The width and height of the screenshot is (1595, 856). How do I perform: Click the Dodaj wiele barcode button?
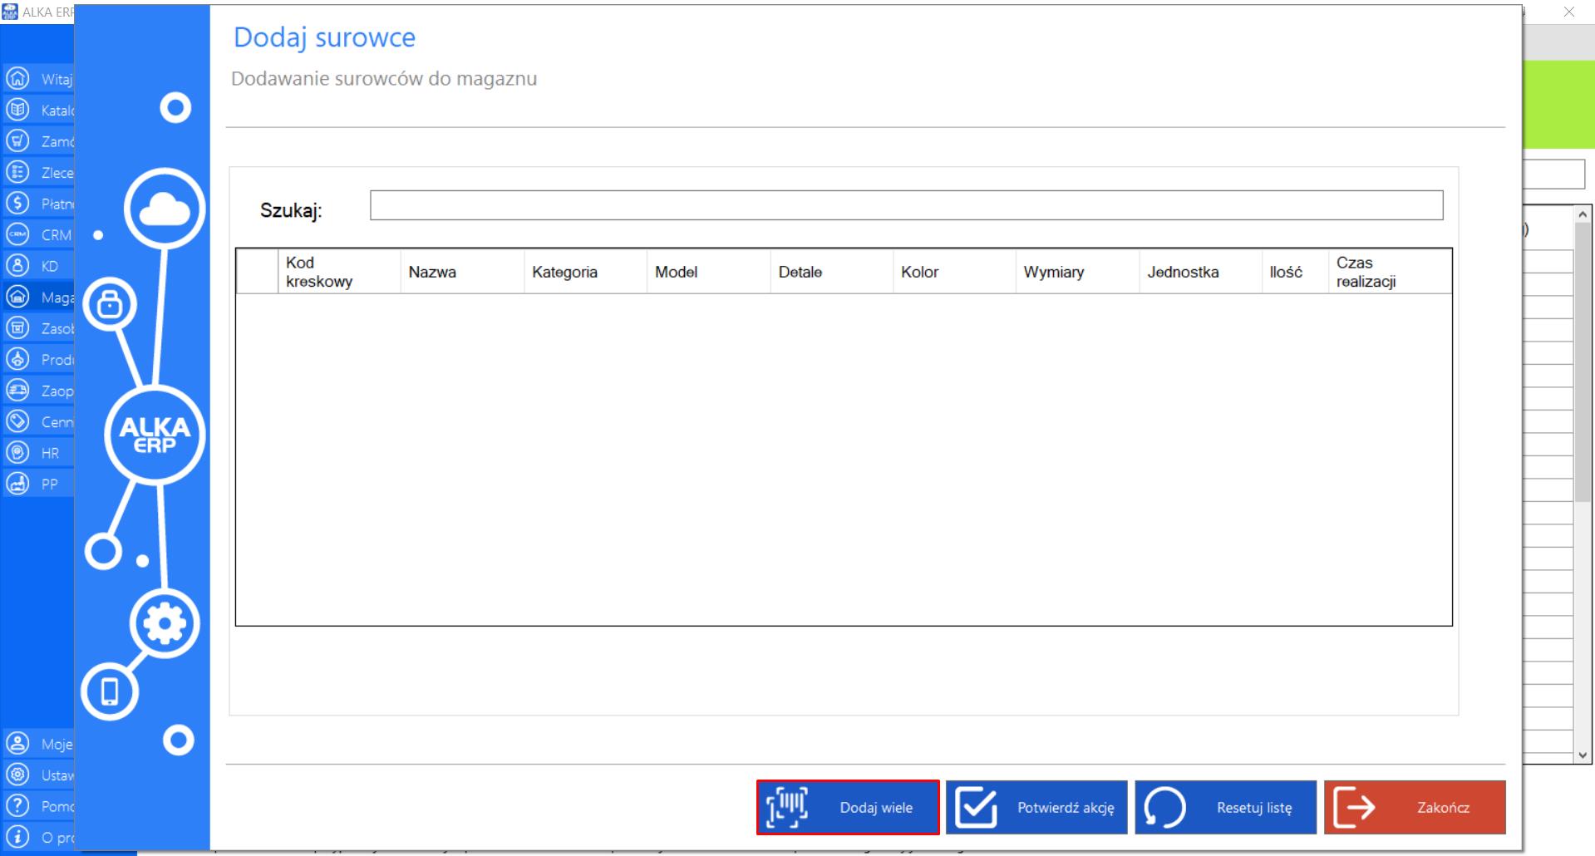pos(848,807)
